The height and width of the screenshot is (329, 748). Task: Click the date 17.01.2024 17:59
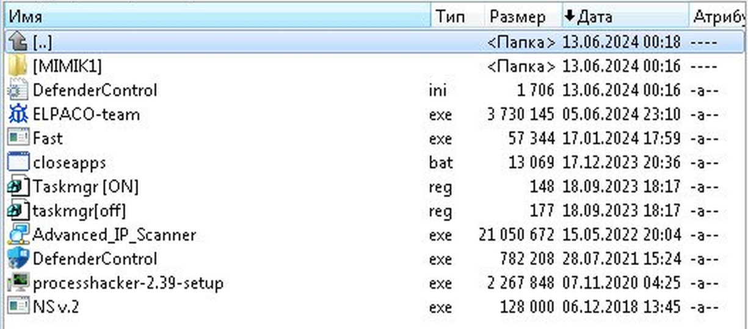(x=621, y=138)
